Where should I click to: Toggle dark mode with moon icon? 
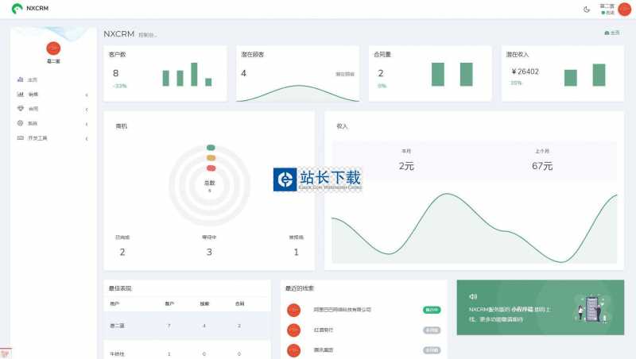coord(587,10)
